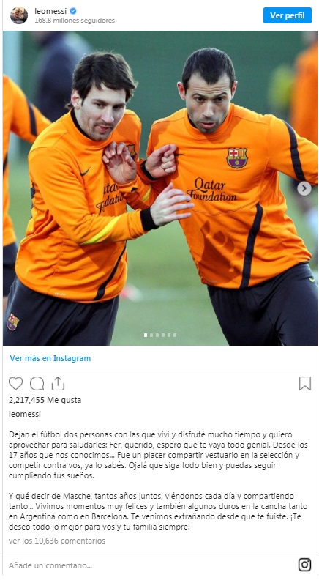Click the leomessi profile avatar
The image size is (319, 586).
tap(18, 15)
